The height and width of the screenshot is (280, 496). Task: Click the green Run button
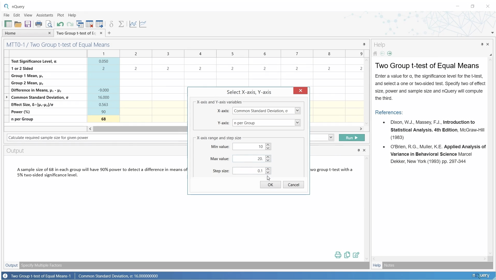point(352,138)
